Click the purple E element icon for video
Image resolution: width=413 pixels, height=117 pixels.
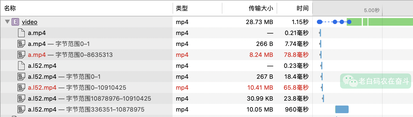click(x=15, y=22)
